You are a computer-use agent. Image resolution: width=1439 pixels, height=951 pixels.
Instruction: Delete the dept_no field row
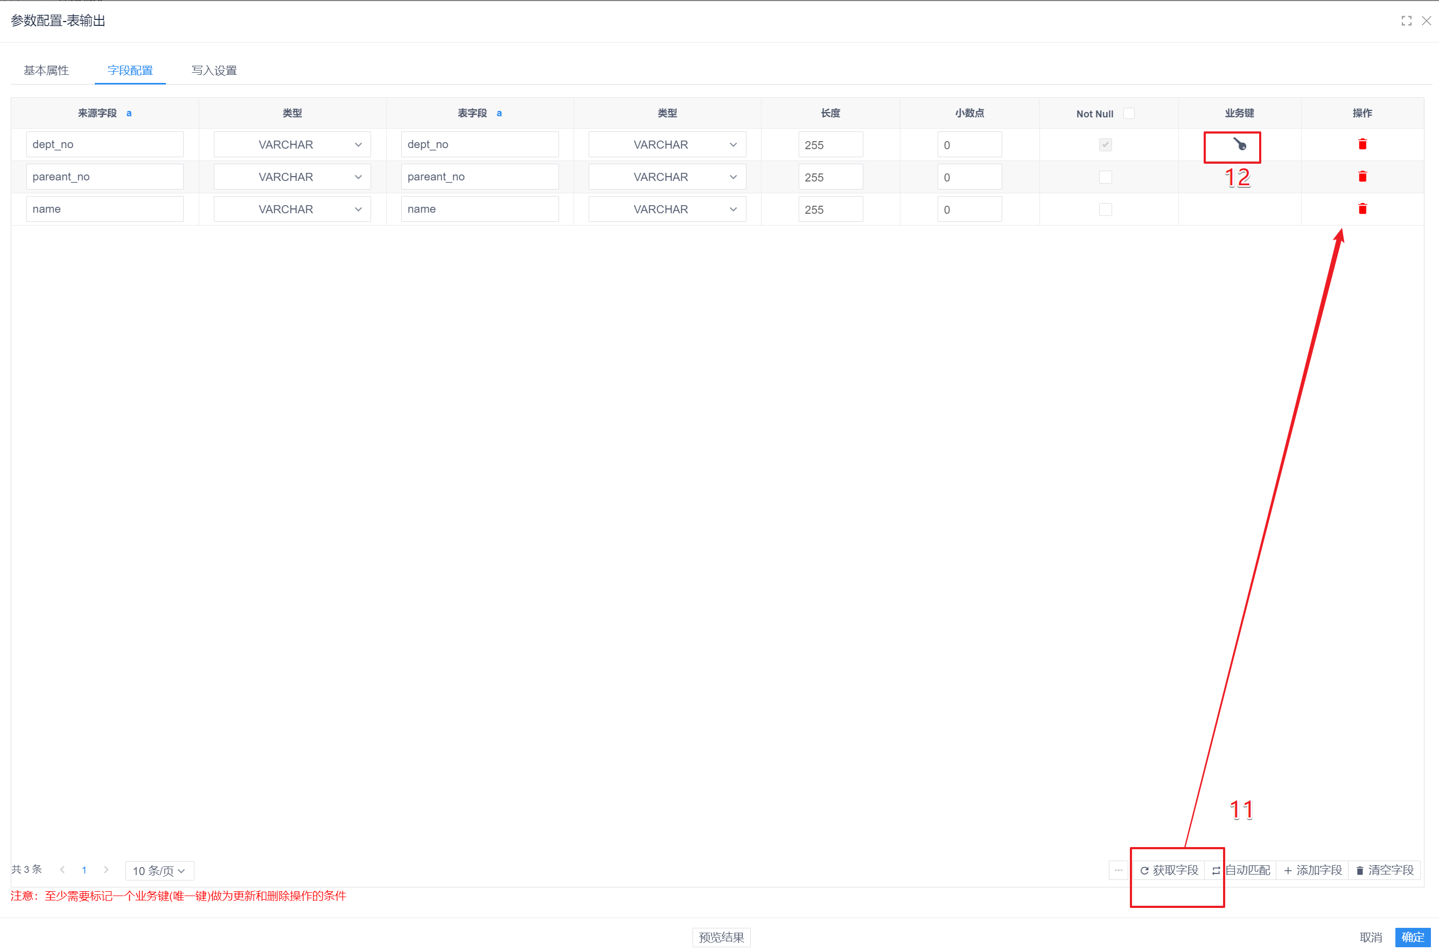(1362, 144)
